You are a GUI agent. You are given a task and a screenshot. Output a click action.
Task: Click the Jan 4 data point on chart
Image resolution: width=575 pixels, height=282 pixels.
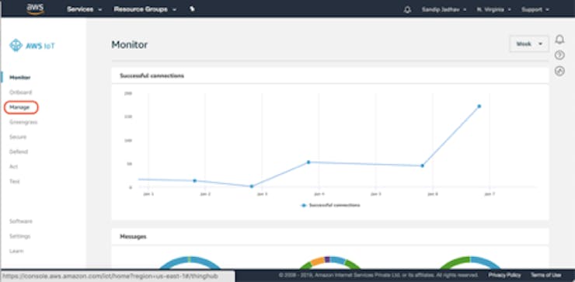pyautogui.click(x=308, y=162)
